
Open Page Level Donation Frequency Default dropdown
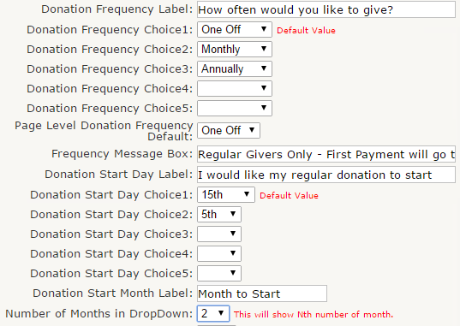point(229,130)
